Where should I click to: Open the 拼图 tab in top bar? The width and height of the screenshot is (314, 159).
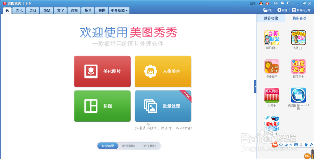click(102, 10)
